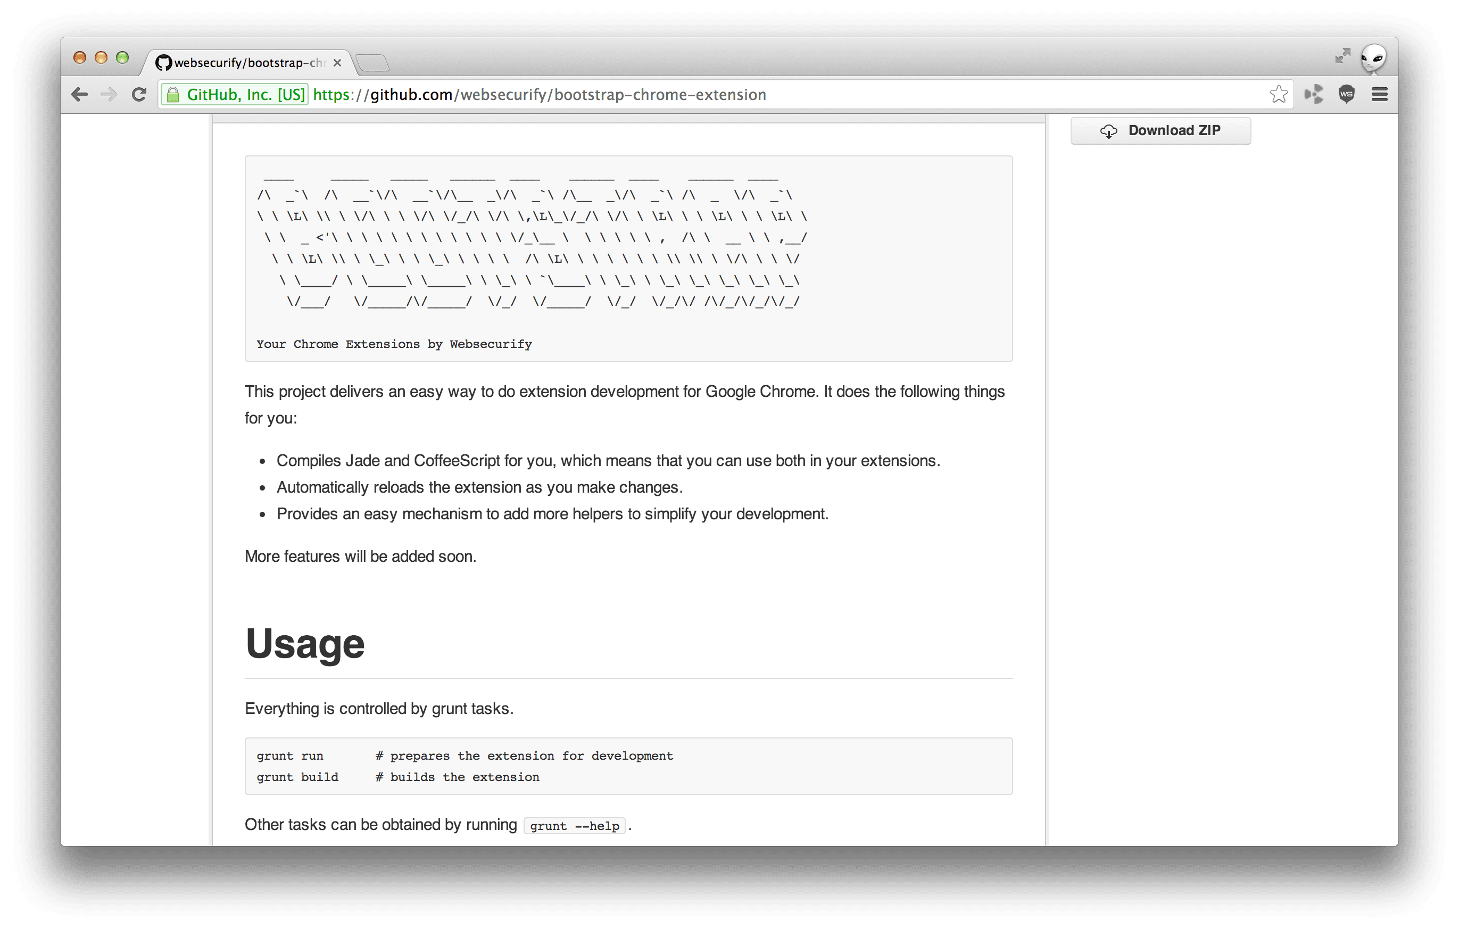1459x930 pixels.
Task: Open the WS shield extension
Action: click(x=1346, y=95)
